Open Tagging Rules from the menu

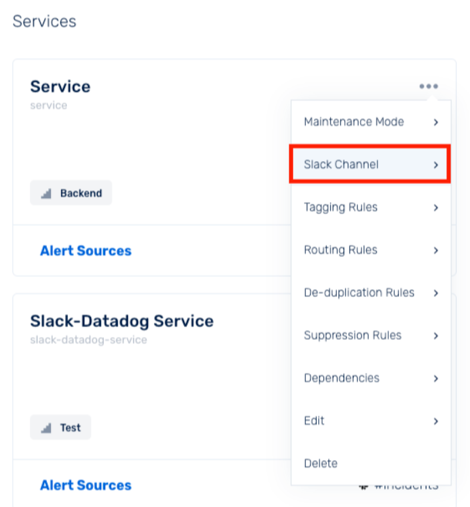click(371, 207)
